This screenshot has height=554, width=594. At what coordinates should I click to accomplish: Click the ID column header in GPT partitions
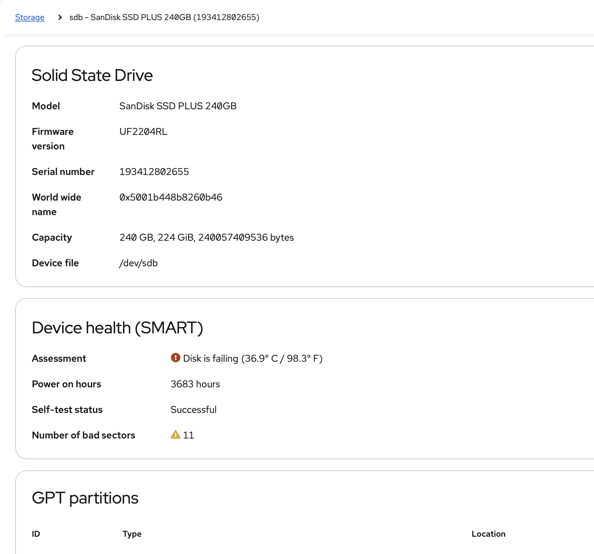tap(35, 534)
